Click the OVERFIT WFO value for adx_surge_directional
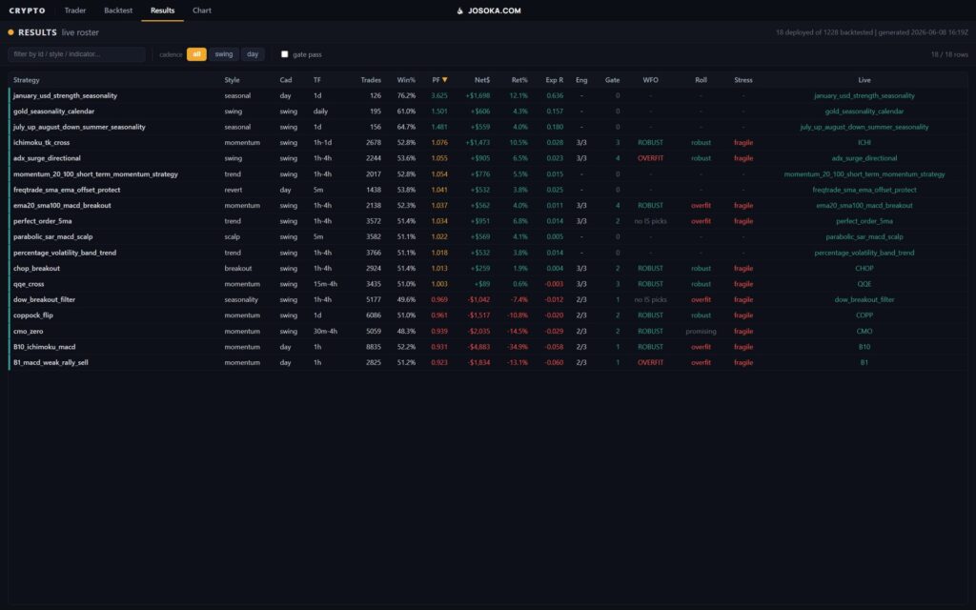 point(650,158)
